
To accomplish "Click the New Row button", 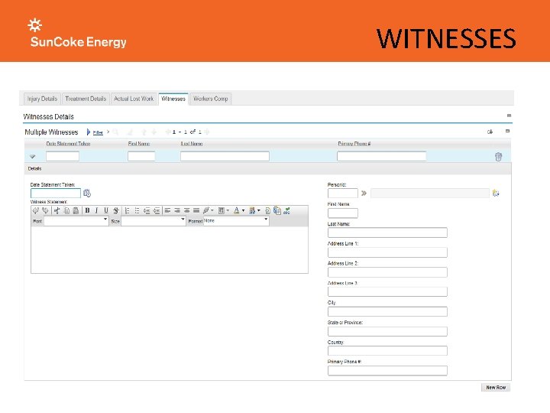I will click(496, 387).
